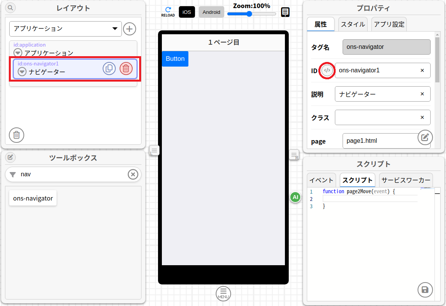Click the add plus icon in layout panel

(130, 29)
